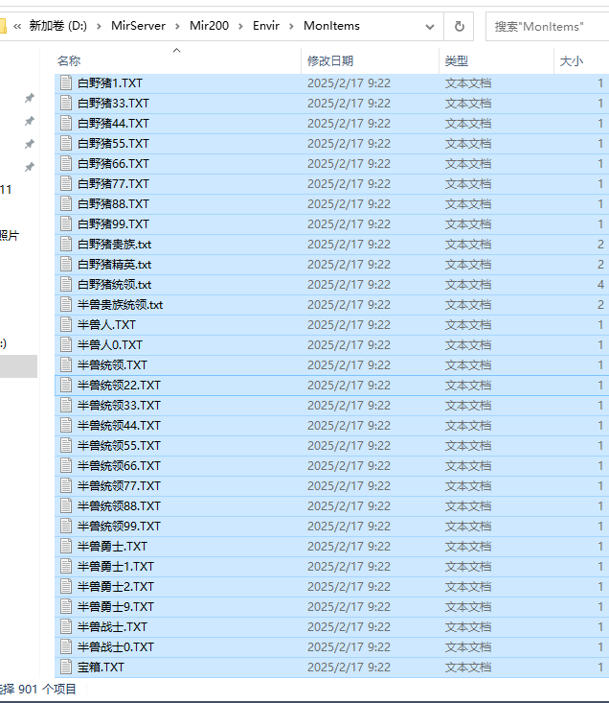609x703 pixels.
Task: Click MonItems breadcrumb segment
Action: point(331,26)
